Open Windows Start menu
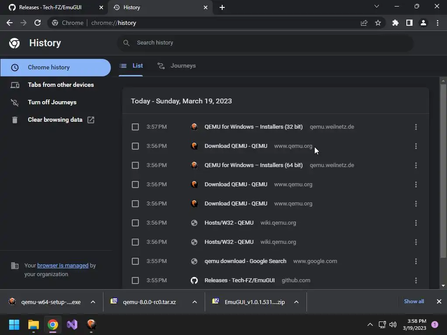This screenshot has width=447, height=335. tap(14, 325)
